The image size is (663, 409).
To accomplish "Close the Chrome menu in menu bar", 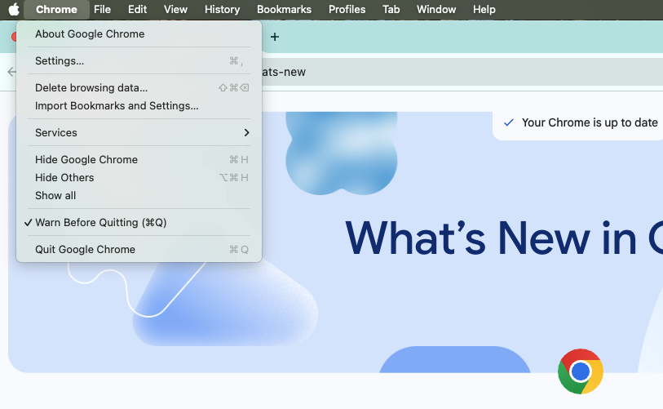I will [56, 9].
